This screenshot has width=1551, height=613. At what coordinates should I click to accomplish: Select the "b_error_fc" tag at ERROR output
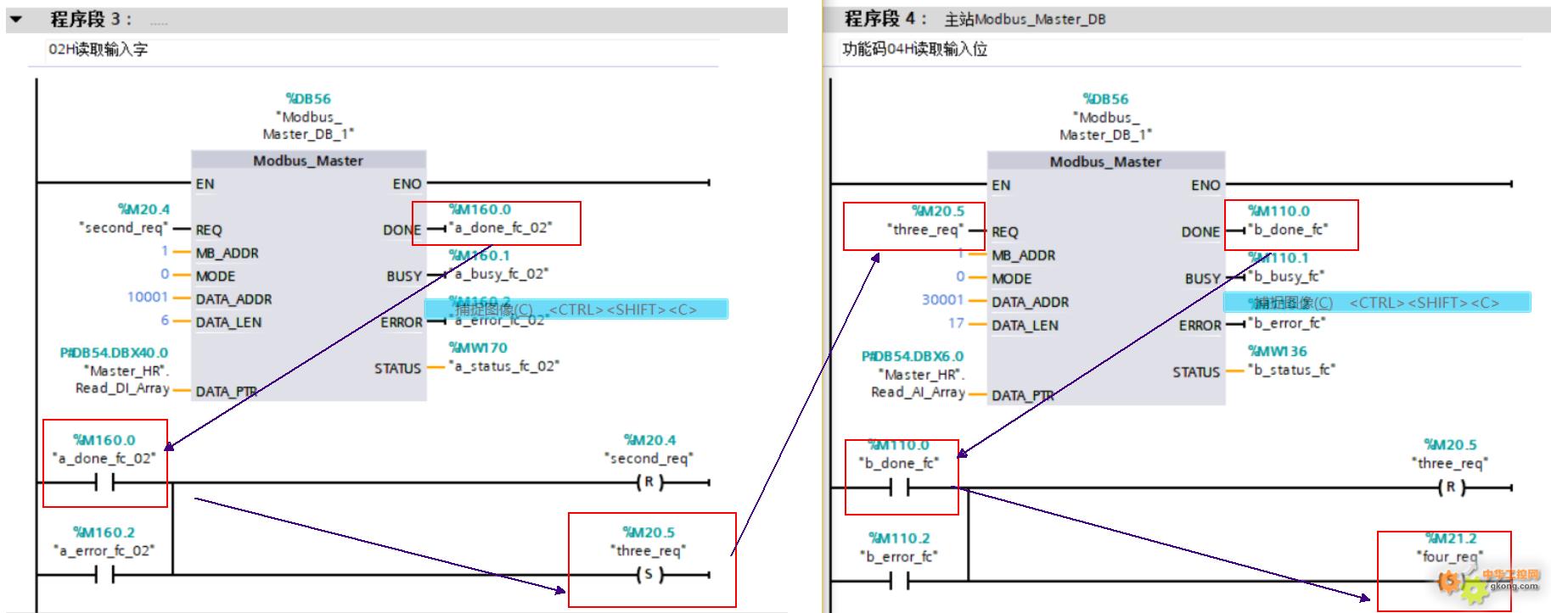(1286, 323)
